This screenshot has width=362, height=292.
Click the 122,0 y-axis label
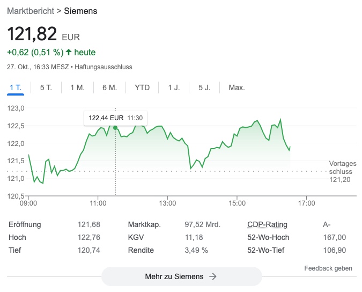click(x=16, y=143)
